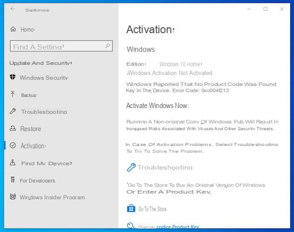The width and height of the screenshot is (294, 232).
Task: Click the magnifier icon in search box
Action: 107,46
